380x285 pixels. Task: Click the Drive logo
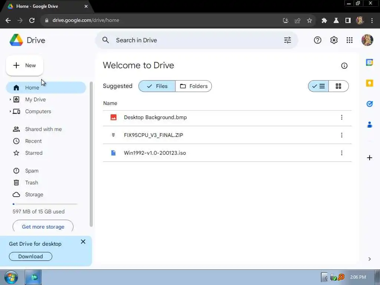[27, 40]
